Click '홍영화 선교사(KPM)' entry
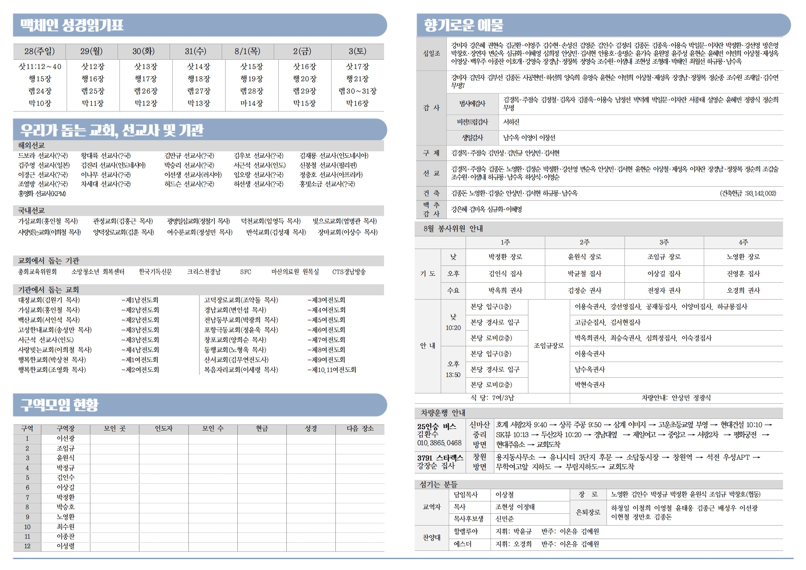Image resolution: width=806 pixels, height=570 pixels. tap(42, 194)
